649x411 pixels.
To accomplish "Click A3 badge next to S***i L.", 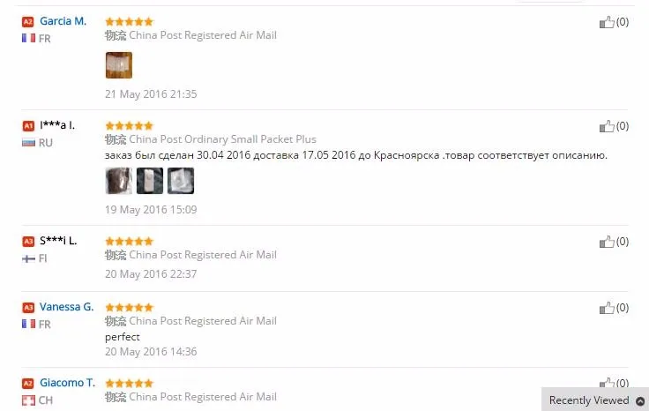I will [27, 242].
